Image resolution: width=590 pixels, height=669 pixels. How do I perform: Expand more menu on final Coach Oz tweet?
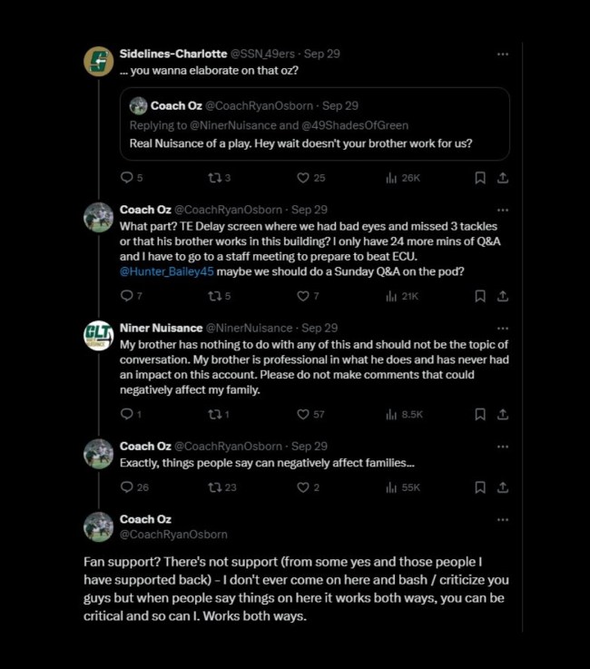502,519
